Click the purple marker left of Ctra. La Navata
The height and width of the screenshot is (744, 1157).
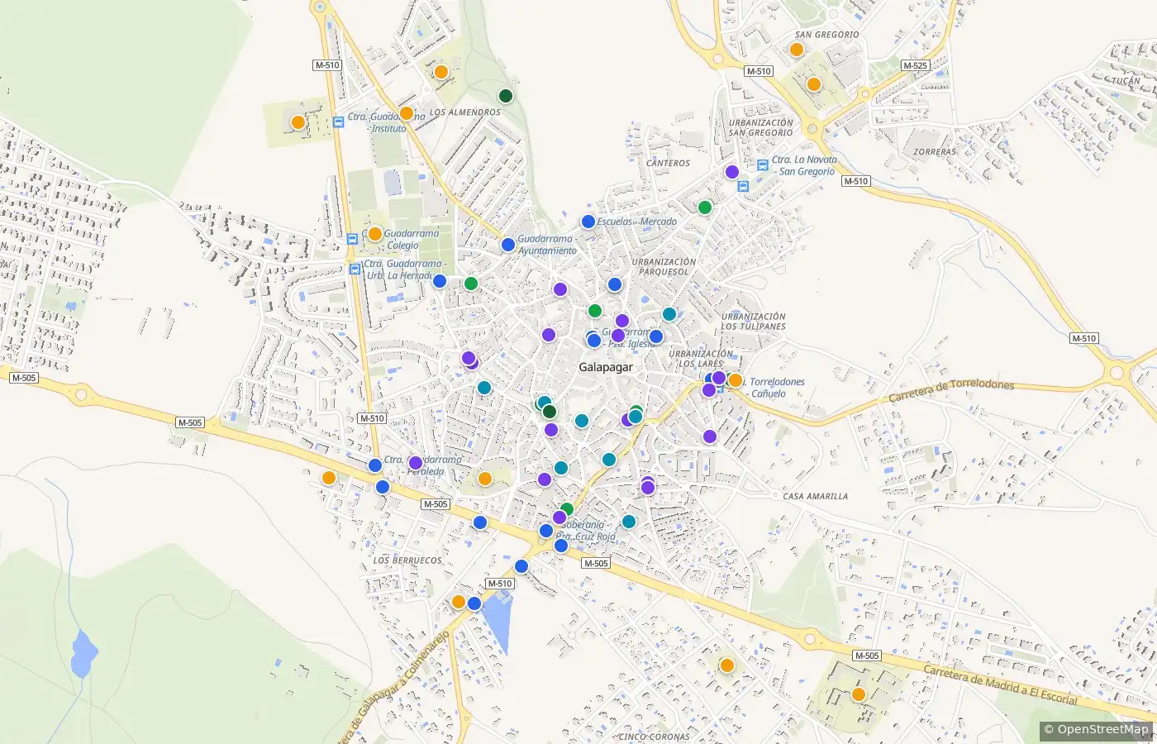point(731,172)
